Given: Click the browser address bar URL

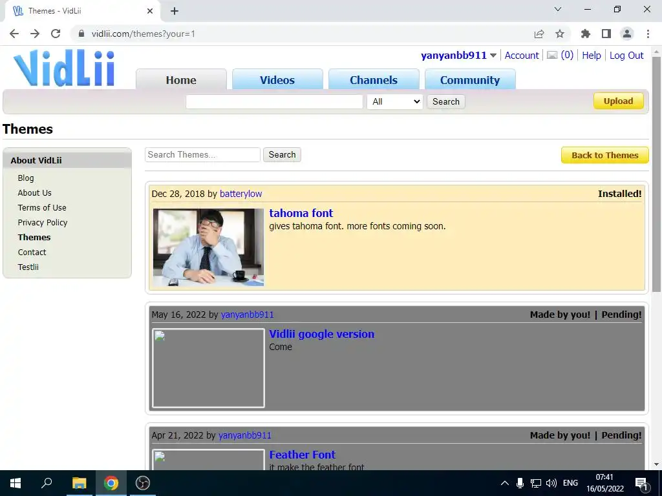Looking at the screenshot, I should click(143, 34).
